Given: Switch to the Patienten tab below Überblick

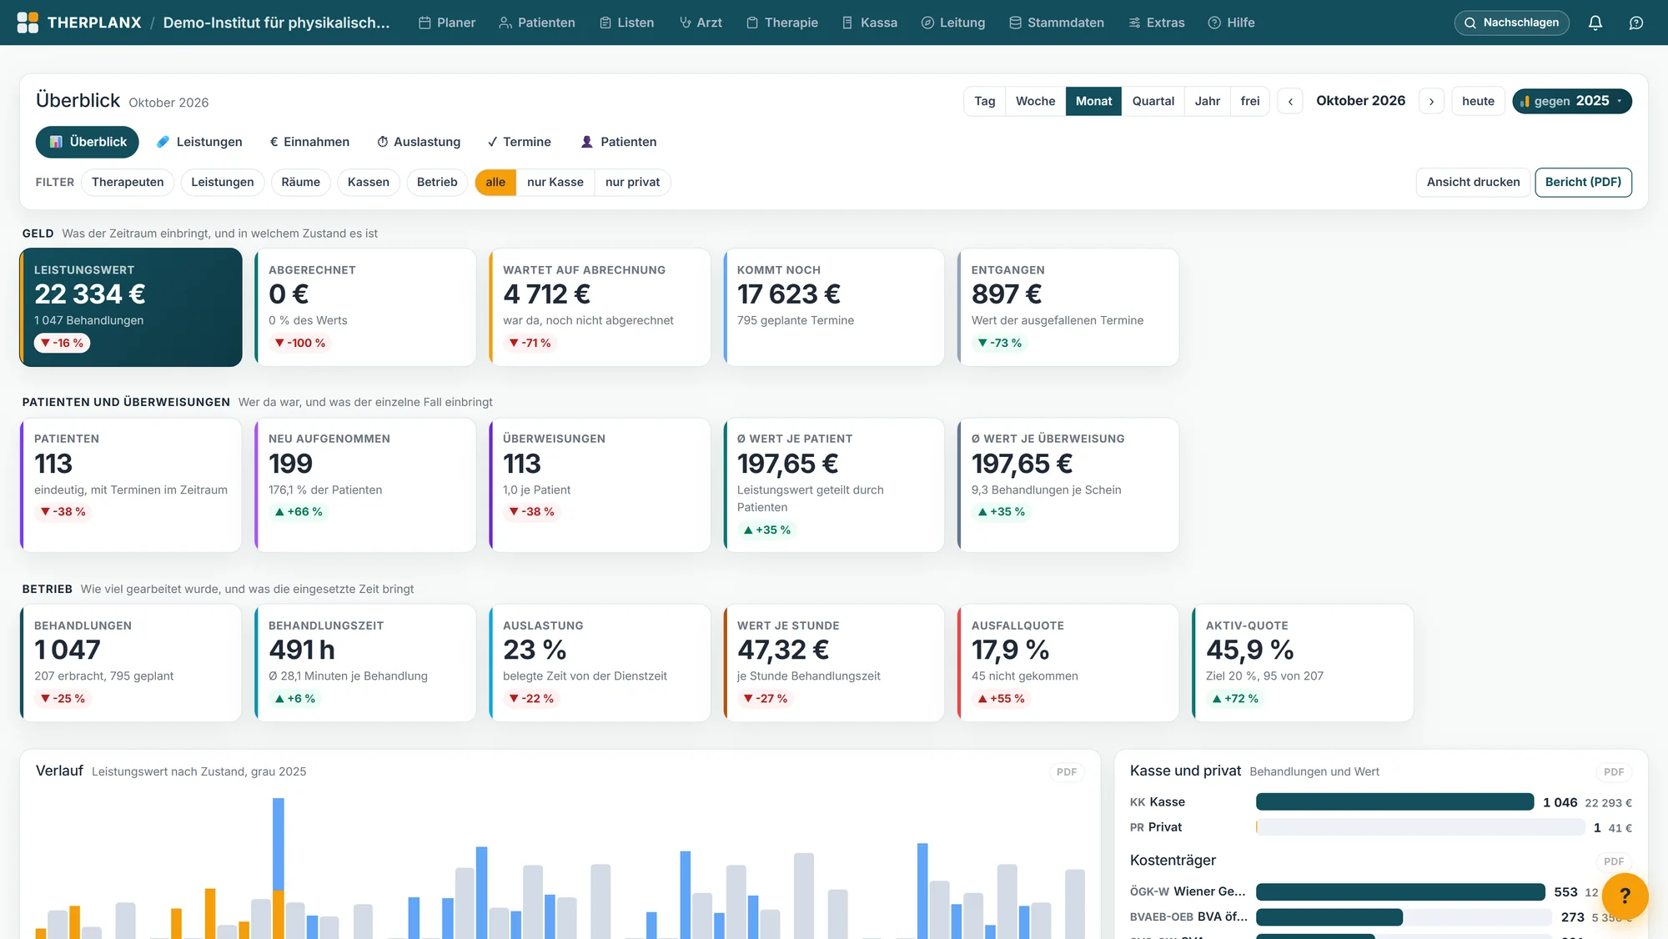Looking at the screenshot, I should tap(619, 142).
